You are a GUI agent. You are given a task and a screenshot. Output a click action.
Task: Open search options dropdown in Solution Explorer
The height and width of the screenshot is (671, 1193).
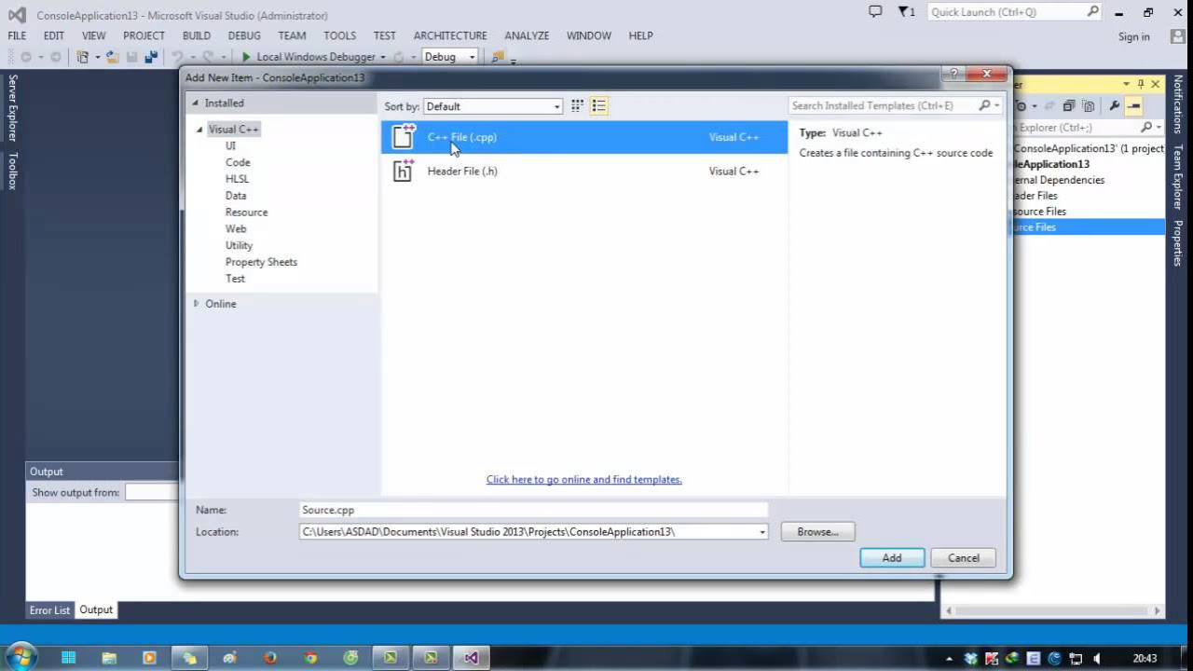point(1159,127)
